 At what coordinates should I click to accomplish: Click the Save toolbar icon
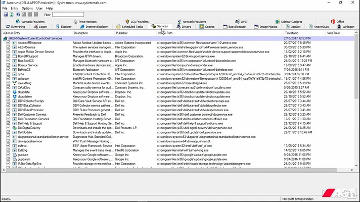[x=6, y=15]
